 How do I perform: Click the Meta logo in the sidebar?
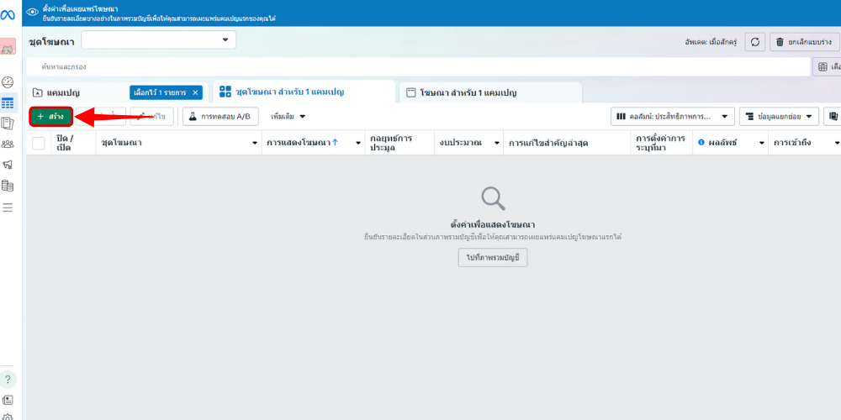(x=8, y=13)
